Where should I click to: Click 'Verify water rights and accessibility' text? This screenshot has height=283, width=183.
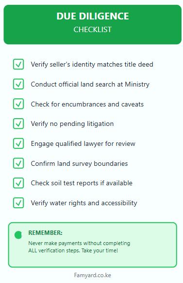pyautogui.click(x=84, y=203)
